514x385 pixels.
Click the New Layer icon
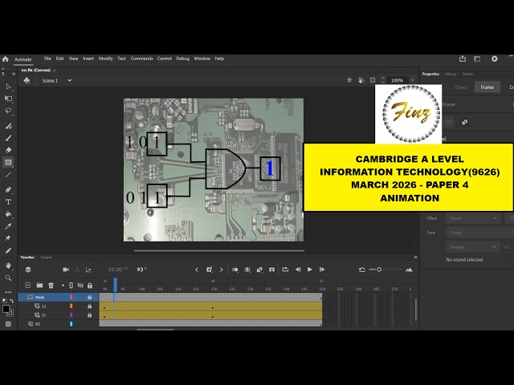click(28, 286)
